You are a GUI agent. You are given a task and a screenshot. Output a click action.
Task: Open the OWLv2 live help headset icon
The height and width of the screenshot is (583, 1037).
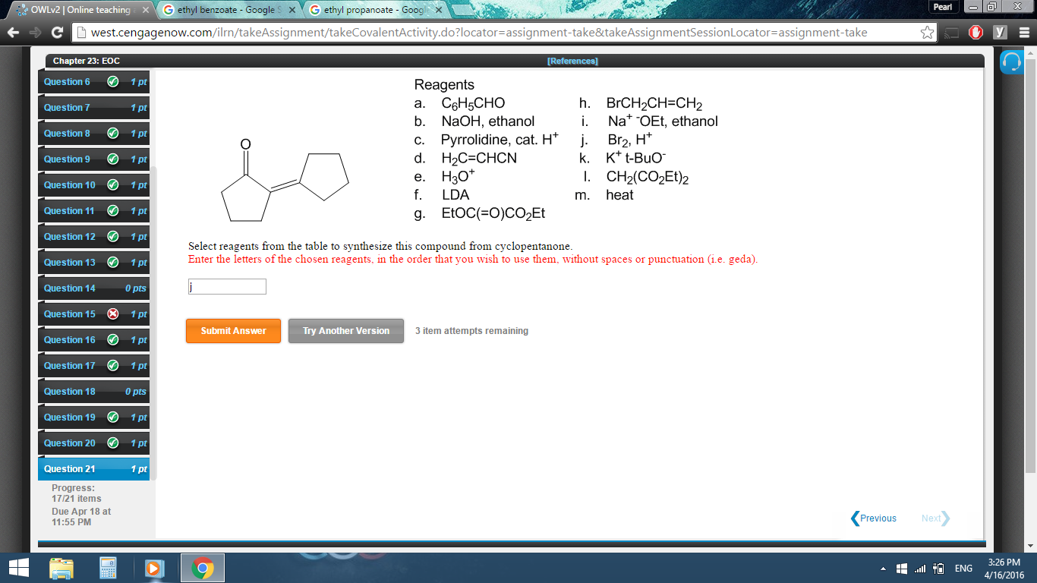pos(1011,62)
